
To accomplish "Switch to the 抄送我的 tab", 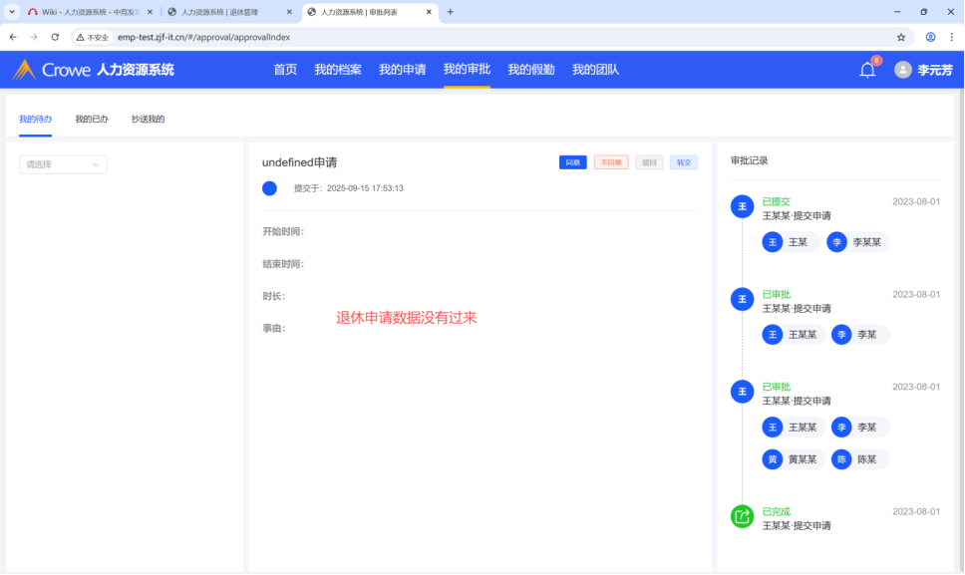I will point(148,119).
